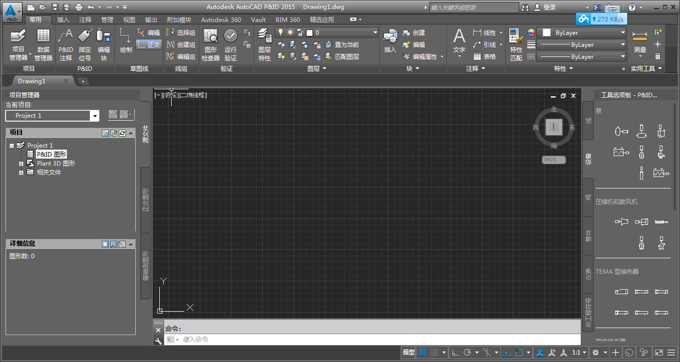Toggle 模型 model space button
680x362 pixels.
point(408,353)
